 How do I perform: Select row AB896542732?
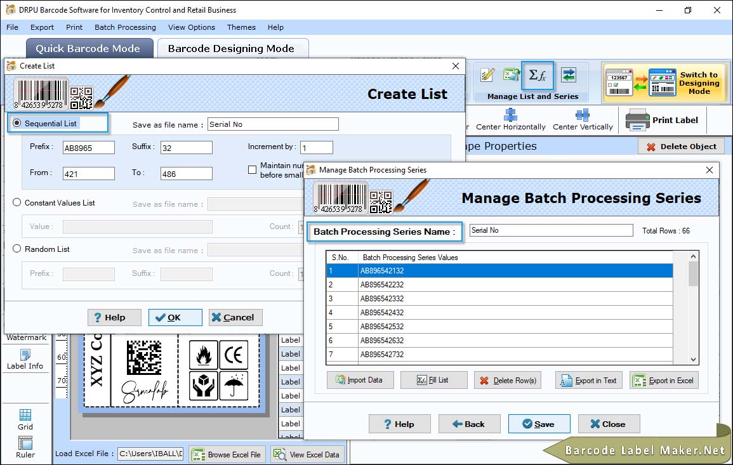(x=499, y=355)
